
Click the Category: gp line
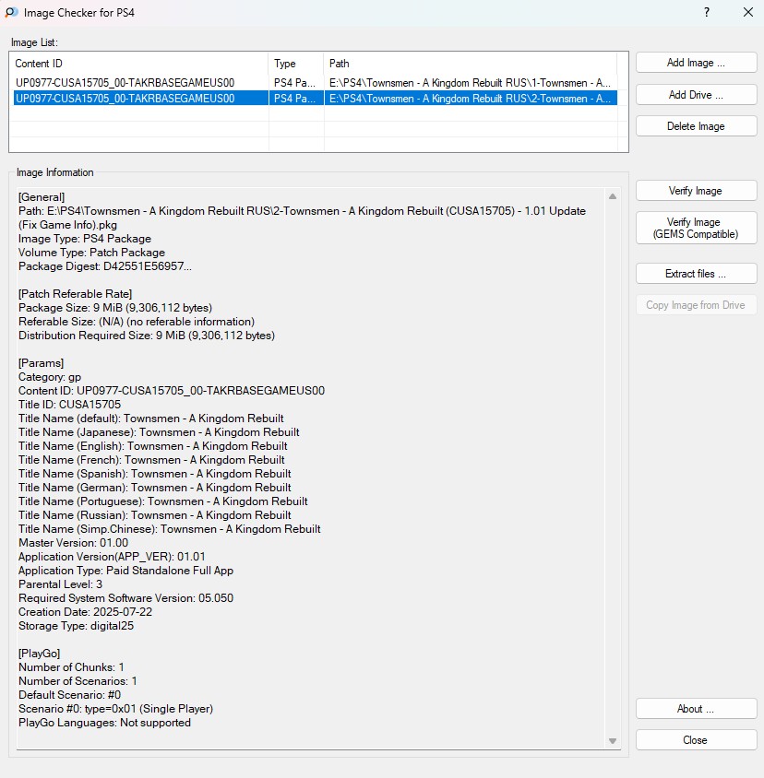50,377
